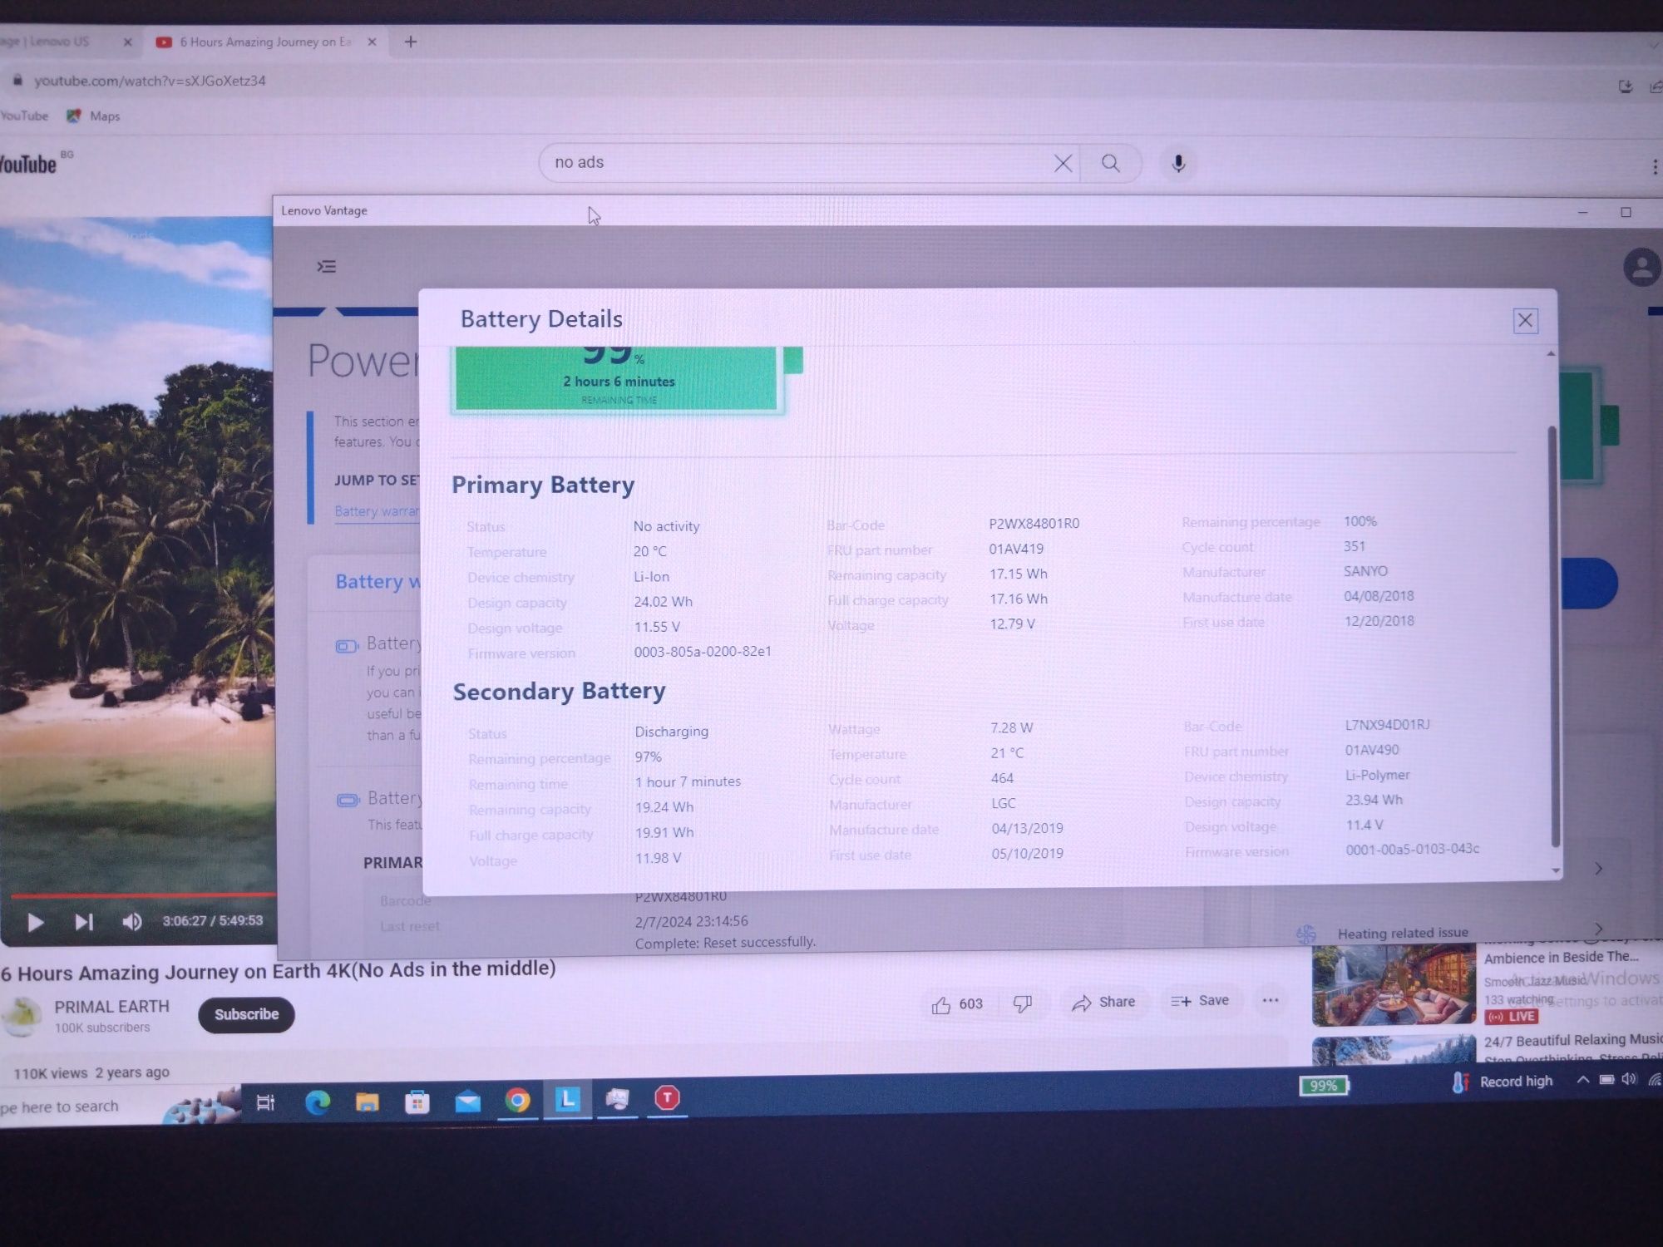Click the browser address bar URL
The image size is (1663, 1247).
[x=150, y=81]
